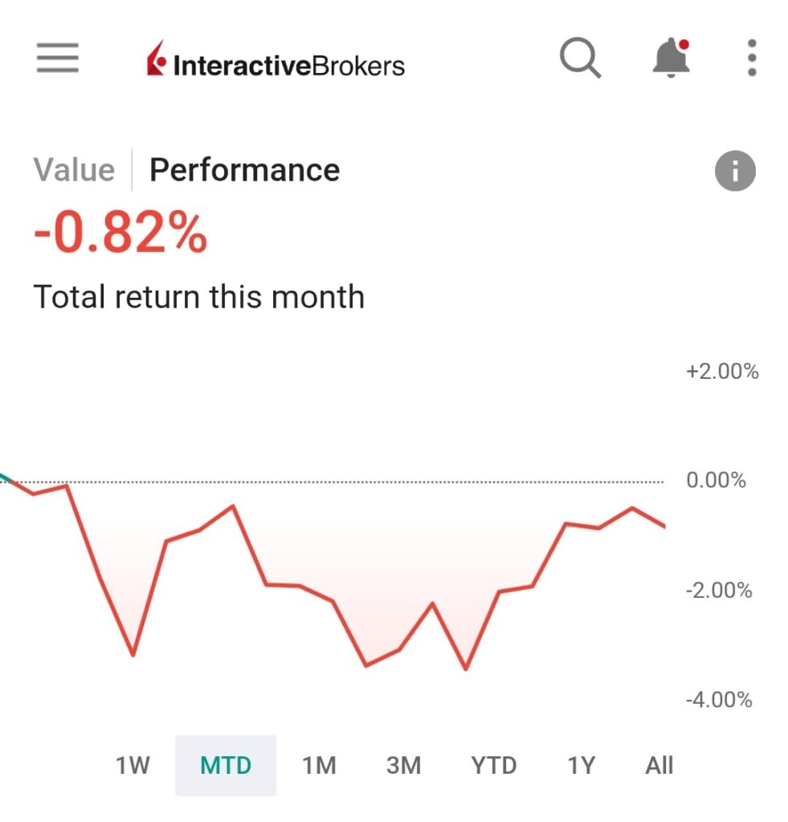Choose the YTD chart period

493,765
